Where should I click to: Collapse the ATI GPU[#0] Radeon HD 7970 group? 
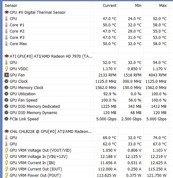point(86,56)
